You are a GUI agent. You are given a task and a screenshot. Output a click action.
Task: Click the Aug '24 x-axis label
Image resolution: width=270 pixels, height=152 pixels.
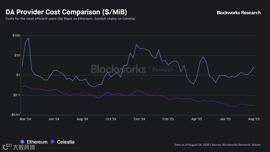tap(82, 119)
